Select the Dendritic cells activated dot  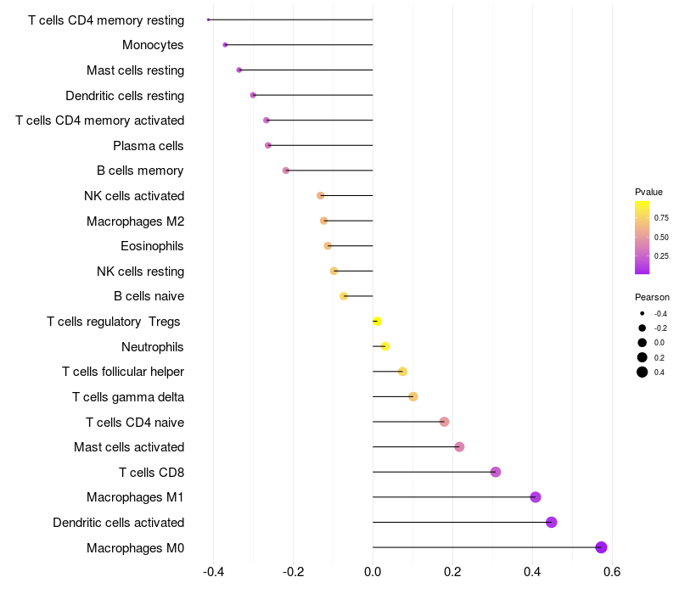click(x=552, y=522)
